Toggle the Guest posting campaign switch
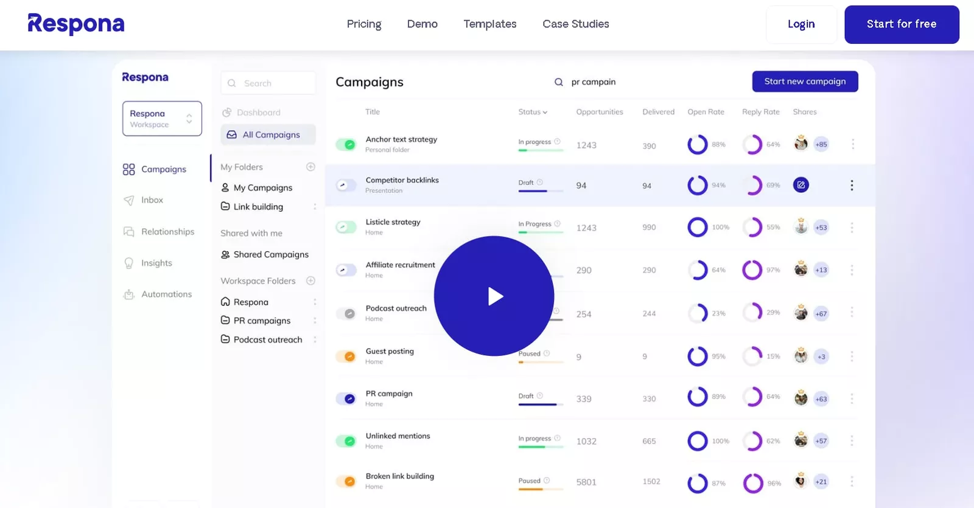974x508 pixels. (x=346, y=357)
